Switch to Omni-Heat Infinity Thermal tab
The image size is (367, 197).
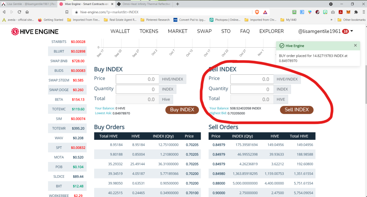[144, 4]
